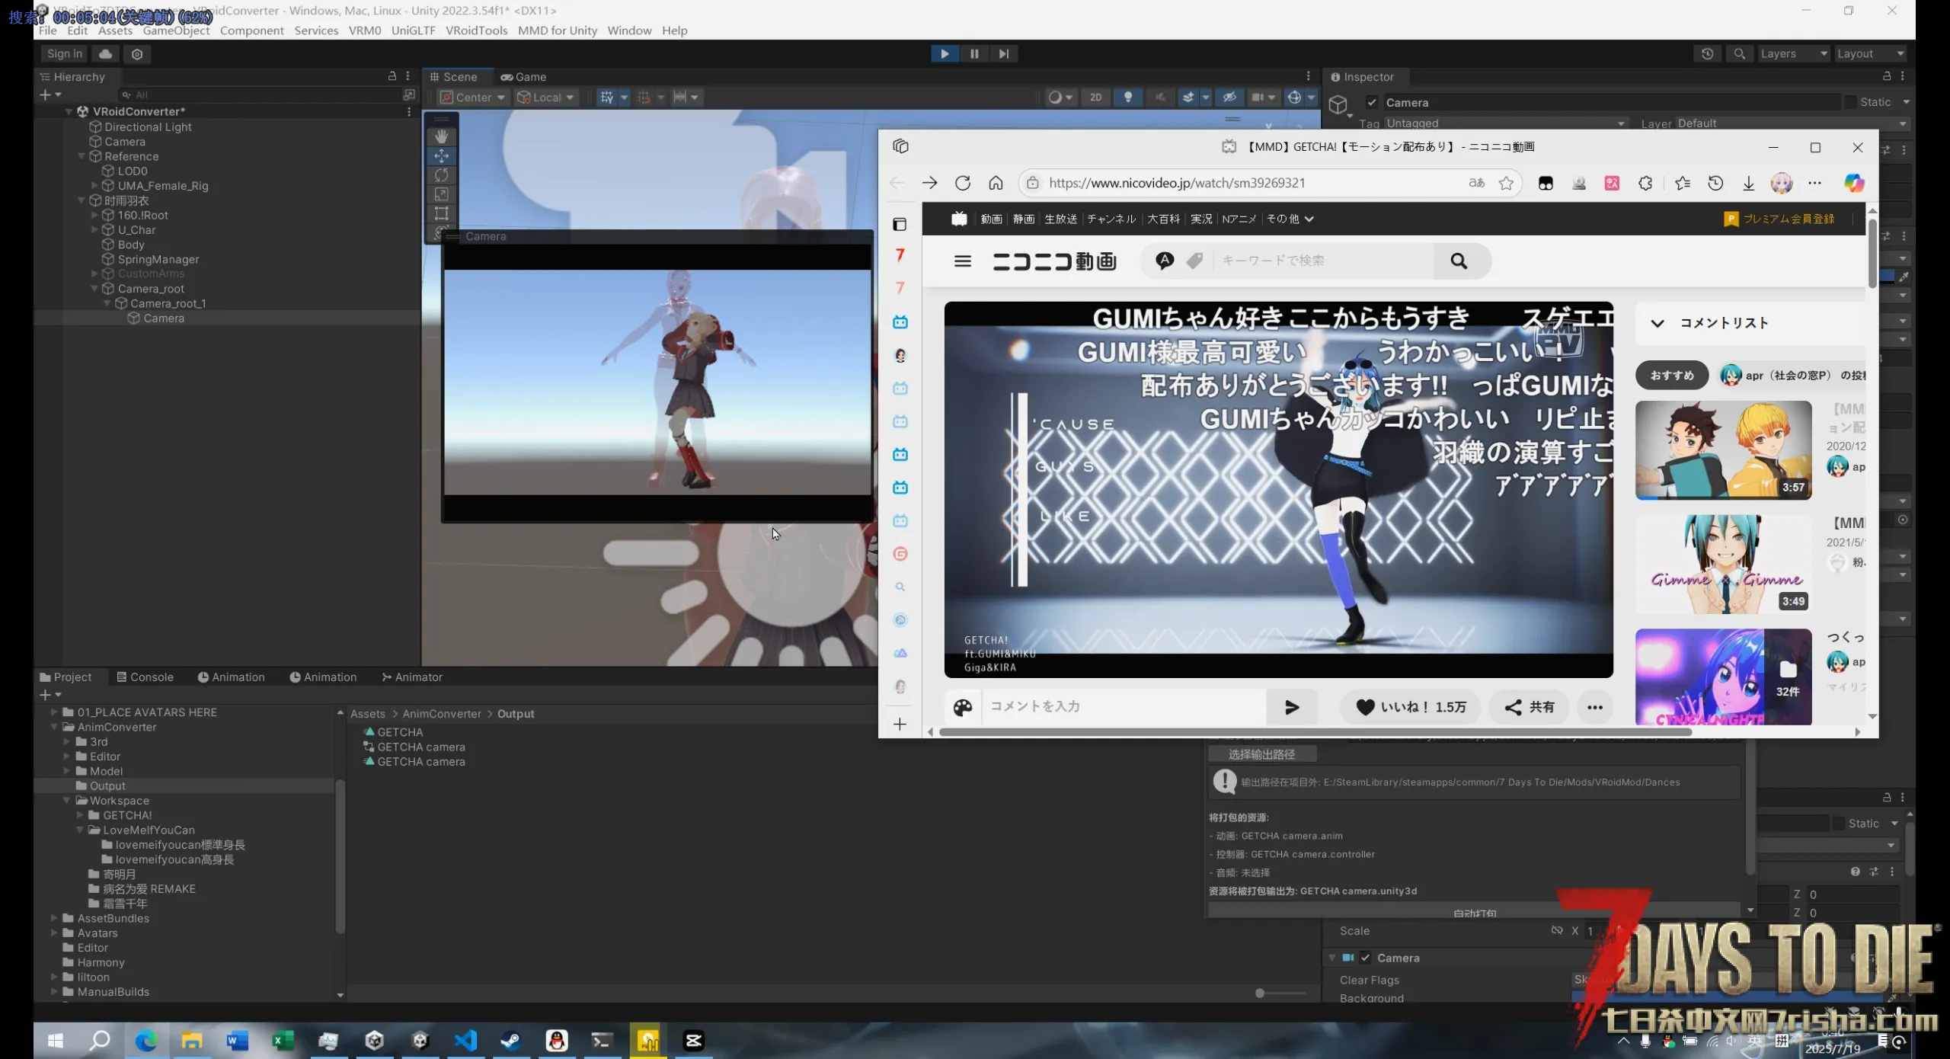Select the Rect tool in Scene toolbar
The width and height of the screenshot is (1950, 1059).
point(442,213)
